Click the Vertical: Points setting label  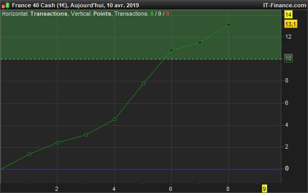(x=91, y=14)
